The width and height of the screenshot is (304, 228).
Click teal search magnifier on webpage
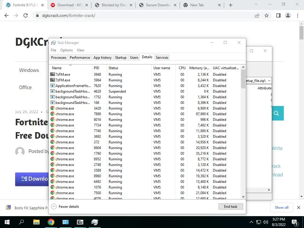tap(277, 113)
